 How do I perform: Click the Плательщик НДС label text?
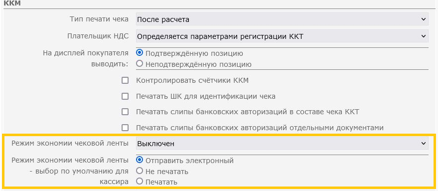[x=98, y=36]
